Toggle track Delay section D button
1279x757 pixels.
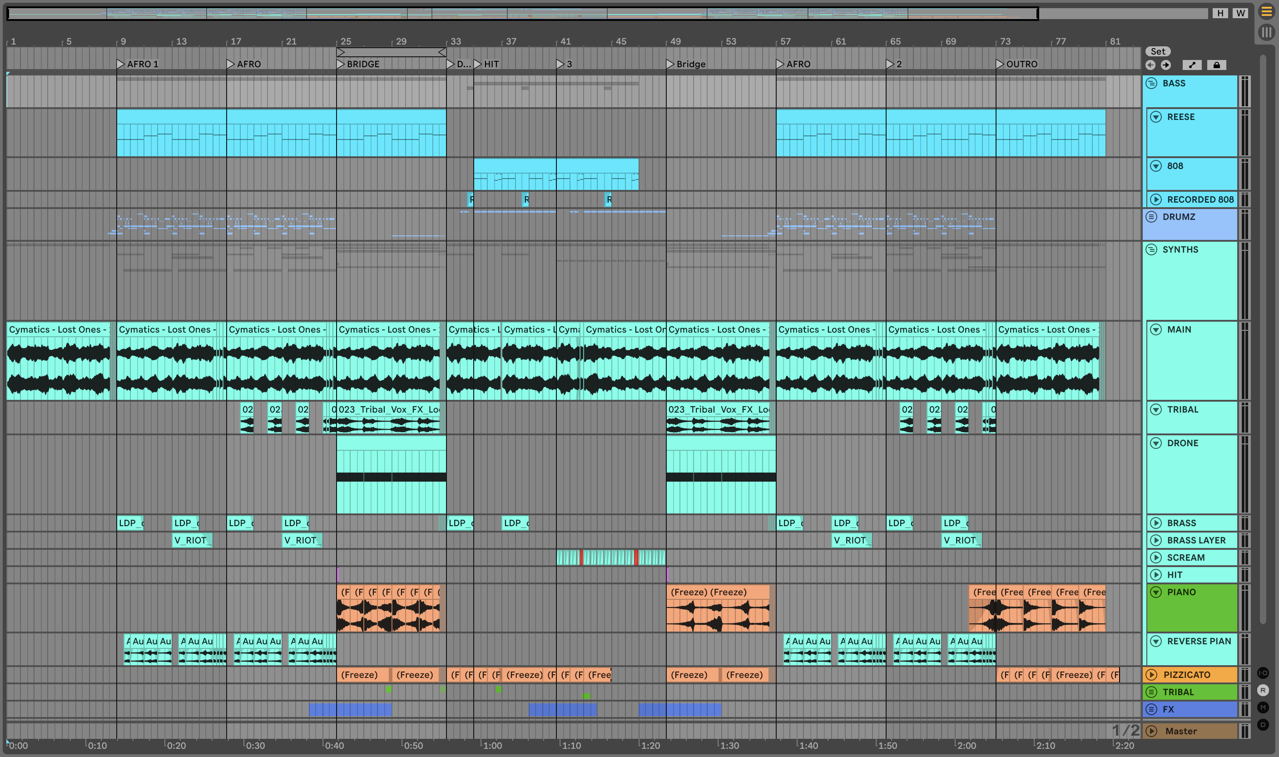[x=1263, y=725]
